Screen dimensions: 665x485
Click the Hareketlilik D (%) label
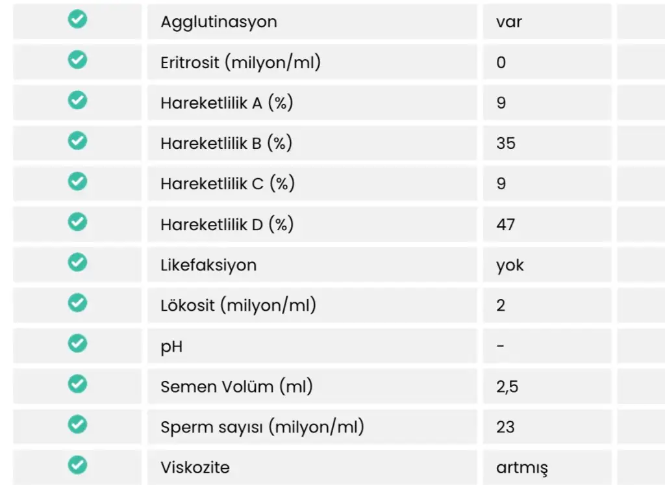(x=227, y=224)
